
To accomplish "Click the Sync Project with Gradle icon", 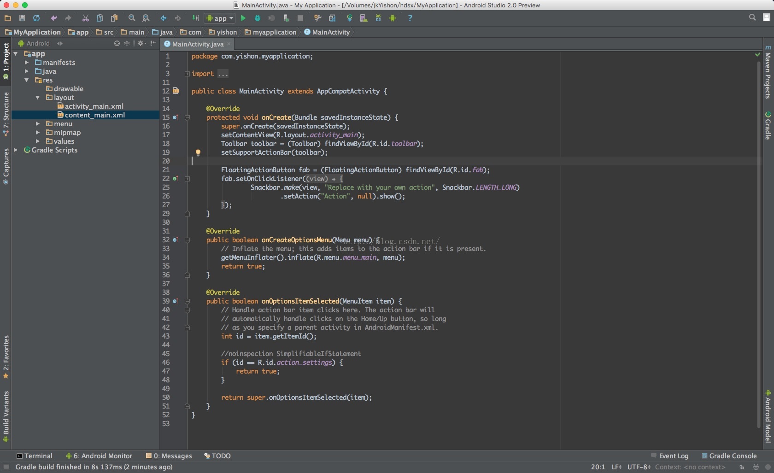I will click(349, 18).
